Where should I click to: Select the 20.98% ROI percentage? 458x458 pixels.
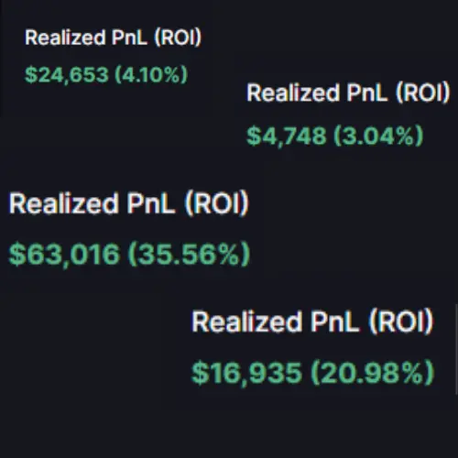coord(373,373)
